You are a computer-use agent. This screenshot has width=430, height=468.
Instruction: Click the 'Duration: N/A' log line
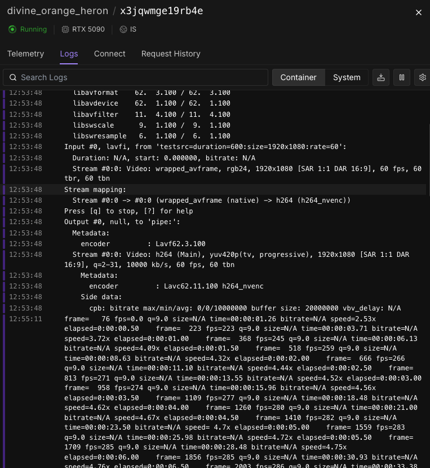(x=215, y=158)
